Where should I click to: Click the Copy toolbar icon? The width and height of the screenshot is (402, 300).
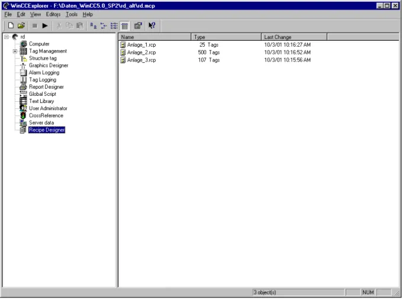coord(69,25)
